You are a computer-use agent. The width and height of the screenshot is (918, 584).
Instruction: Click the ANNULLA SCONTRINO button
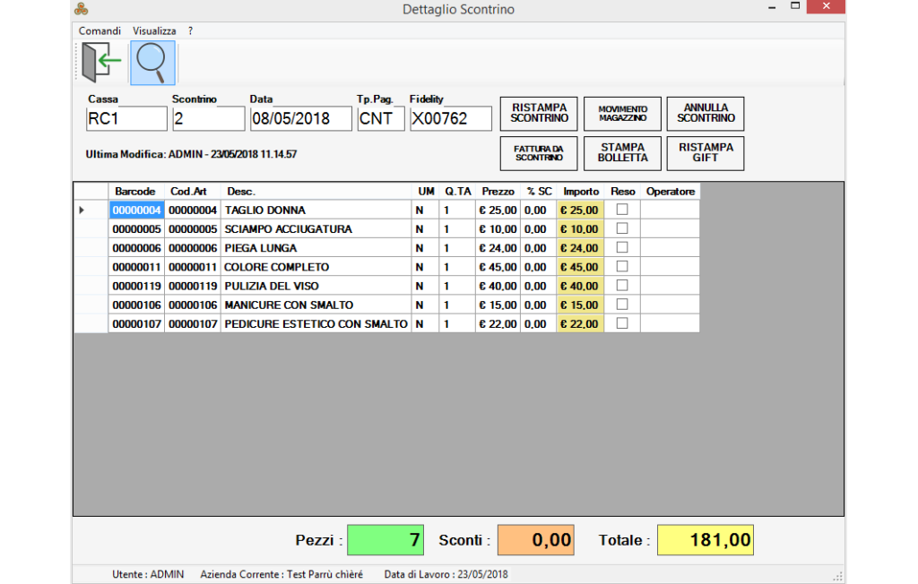[706, 114]
